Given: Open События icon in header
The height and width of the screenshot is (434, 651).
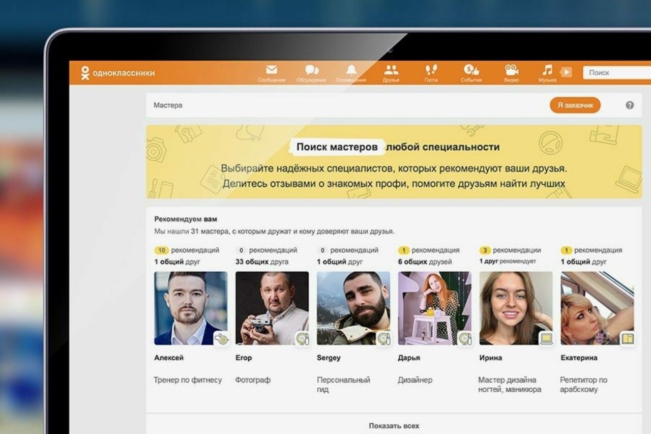Looking at the screenshot, I should [x=471, y=70].
